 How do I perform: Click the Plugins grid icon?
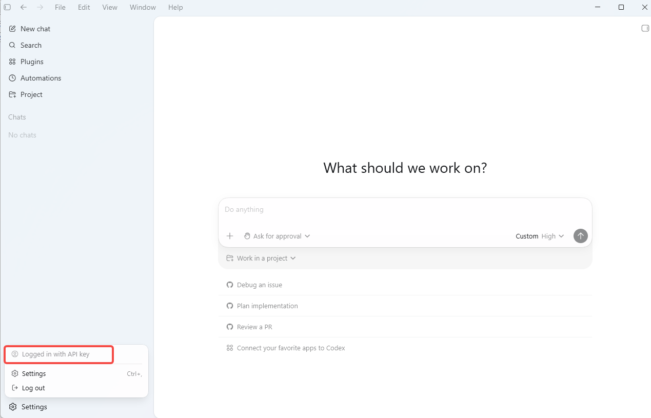(x=13, y=62)
